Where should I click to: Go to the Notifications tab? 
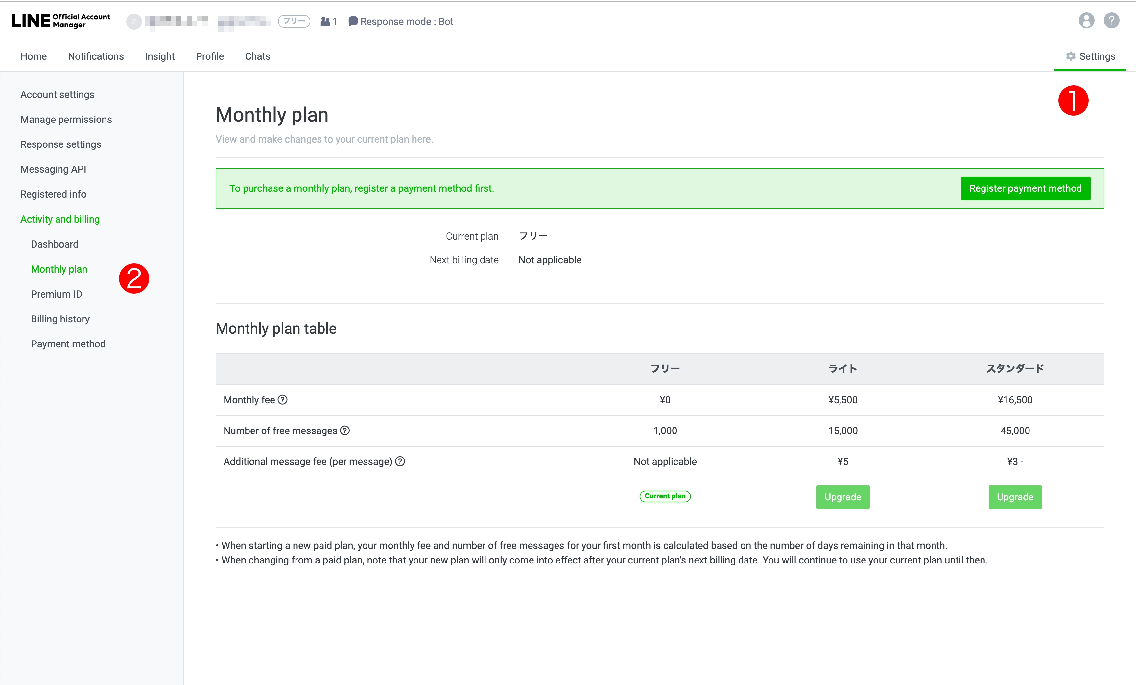click(x=96, y=56)
